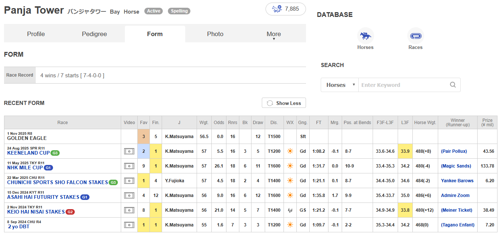The height and width of the screenshot is (236, 503).
Task: Click the Show Less button
Action: [x=284, y=103]
